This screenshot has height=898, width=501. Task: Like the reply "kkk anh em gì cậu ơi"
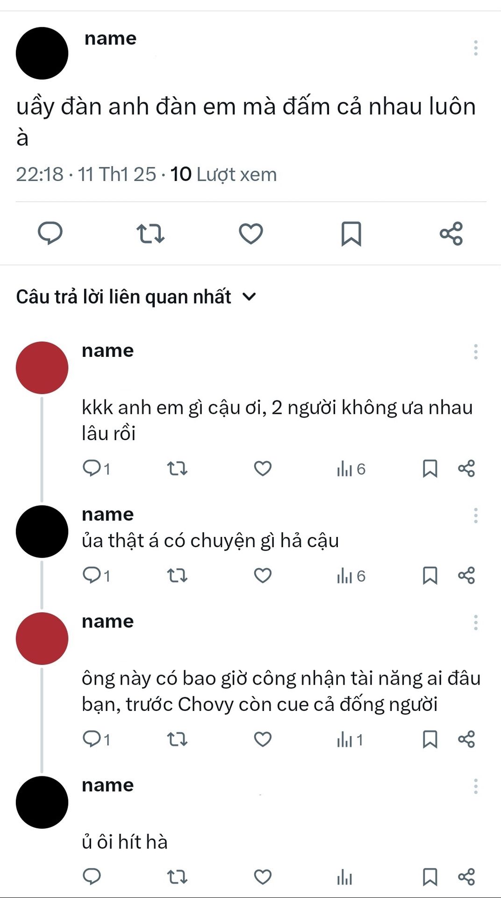click(263, 468)
